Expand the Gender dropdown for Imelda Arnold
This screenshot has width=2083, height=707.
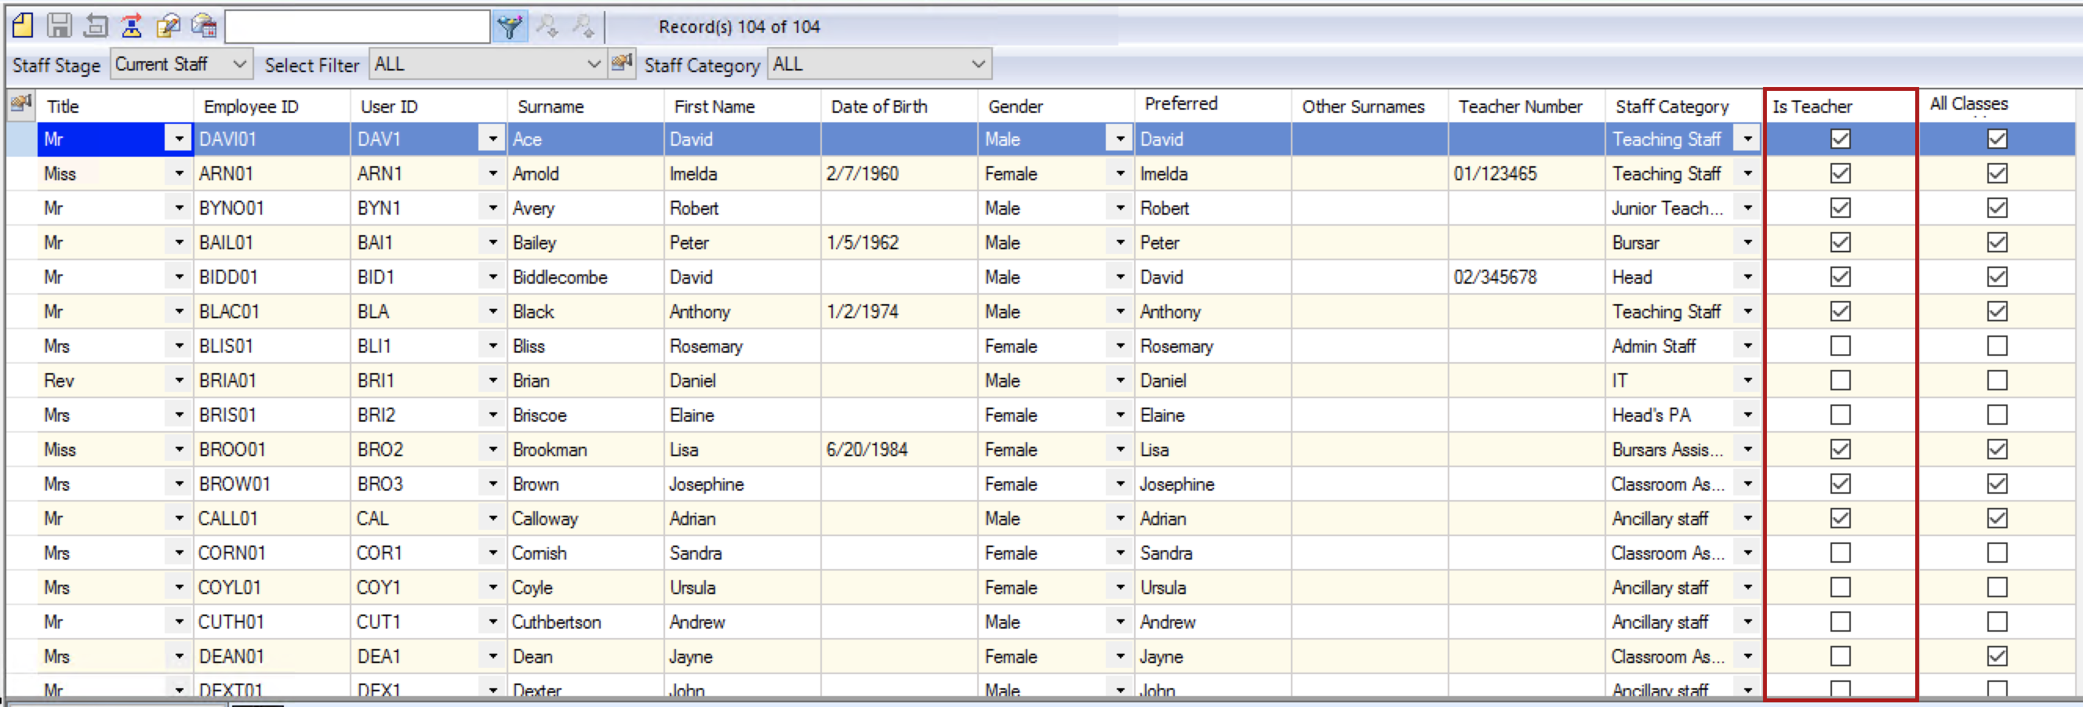click(1120, 173)
